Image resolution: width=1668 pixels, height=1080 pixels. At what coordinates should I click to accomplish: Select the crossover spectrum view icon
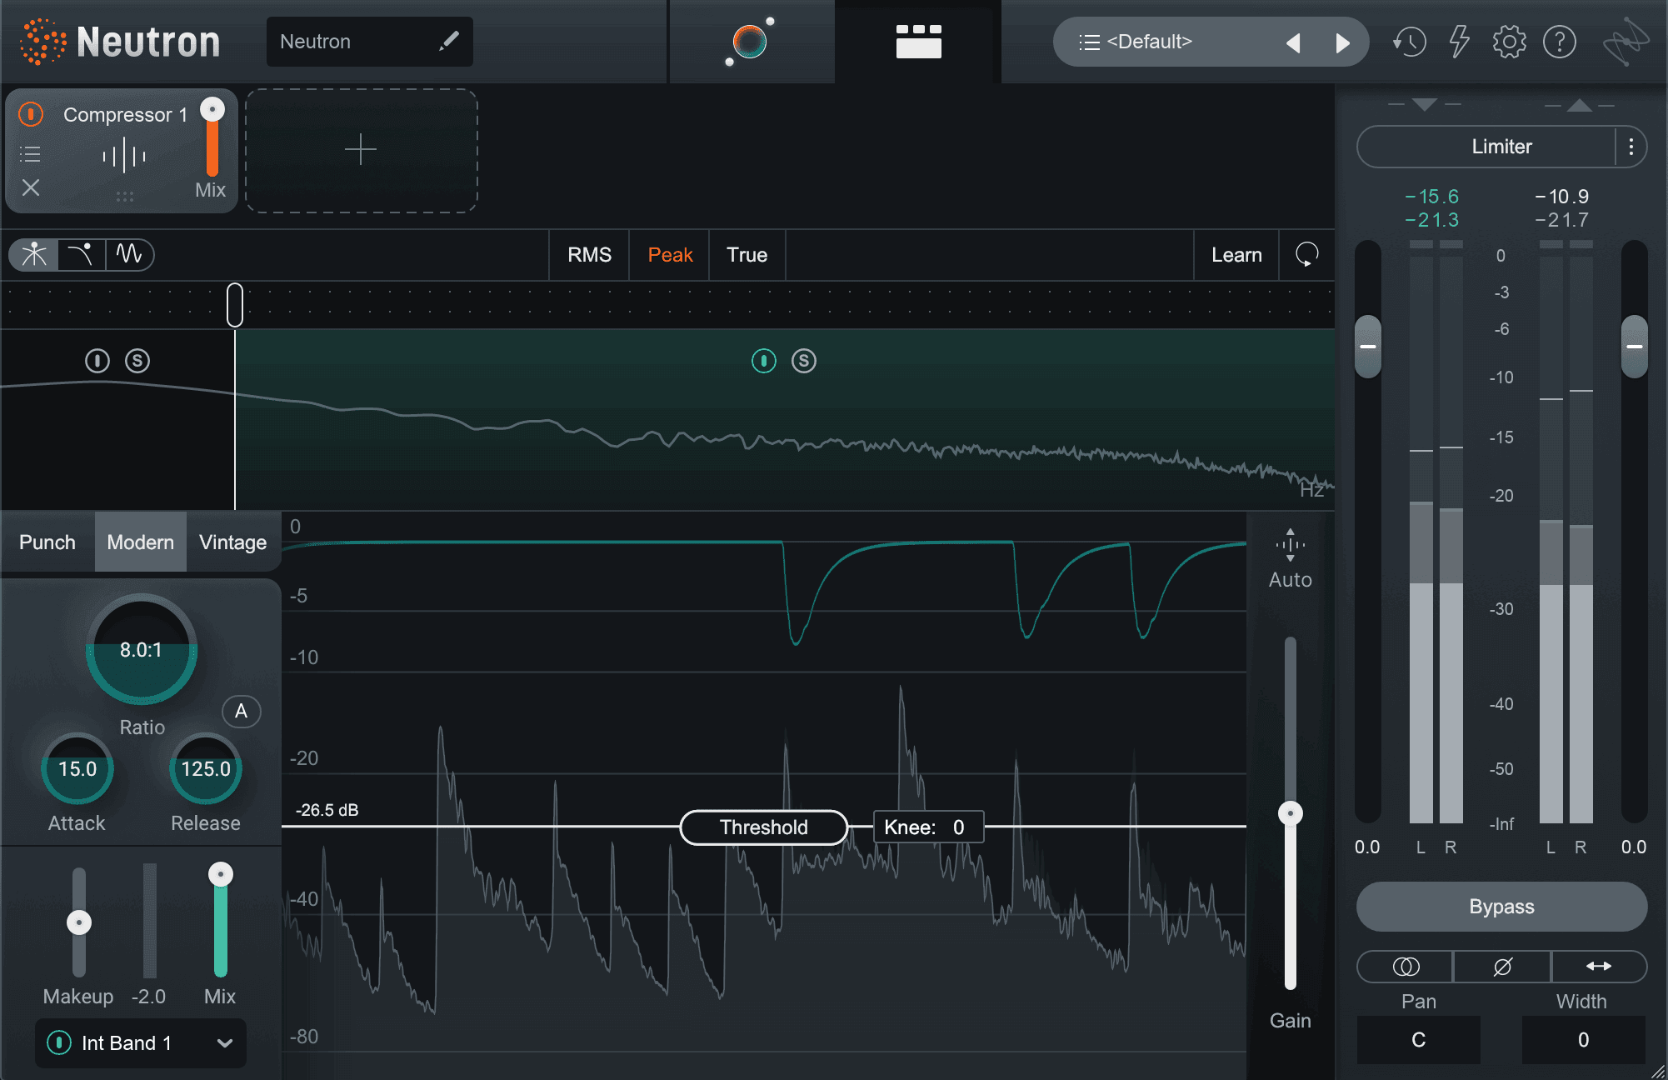tap(34, 254)
